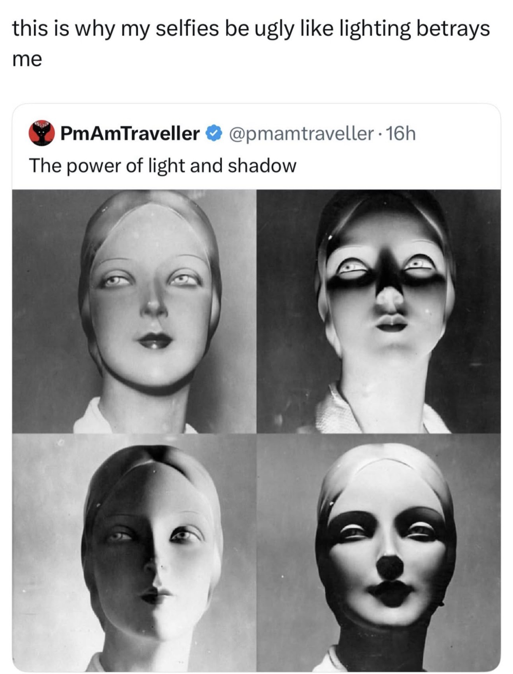The image size is (513, 674).
Task: Click "The power of light and shadow" text
Action: point(162,165)
